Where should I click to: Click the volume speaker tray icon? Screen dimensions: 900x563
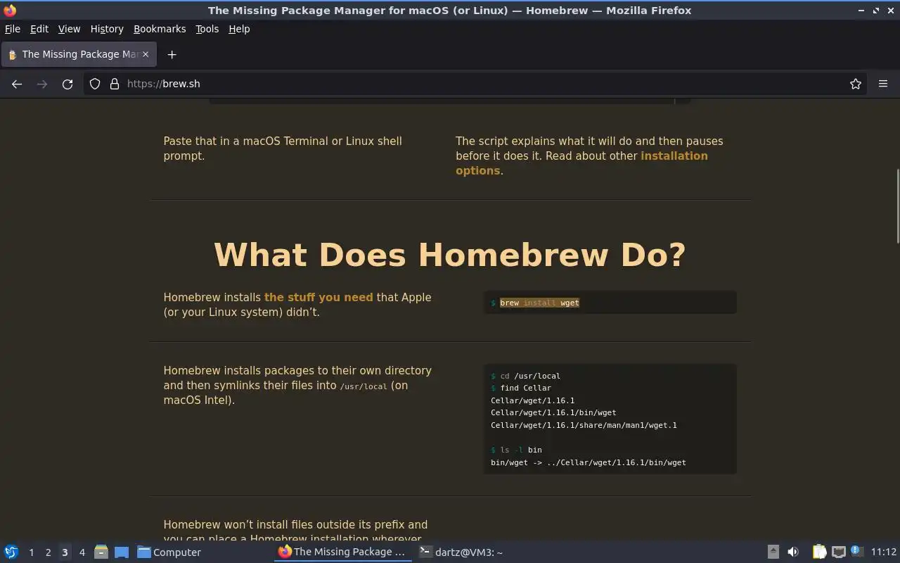[x=793, y=552]
